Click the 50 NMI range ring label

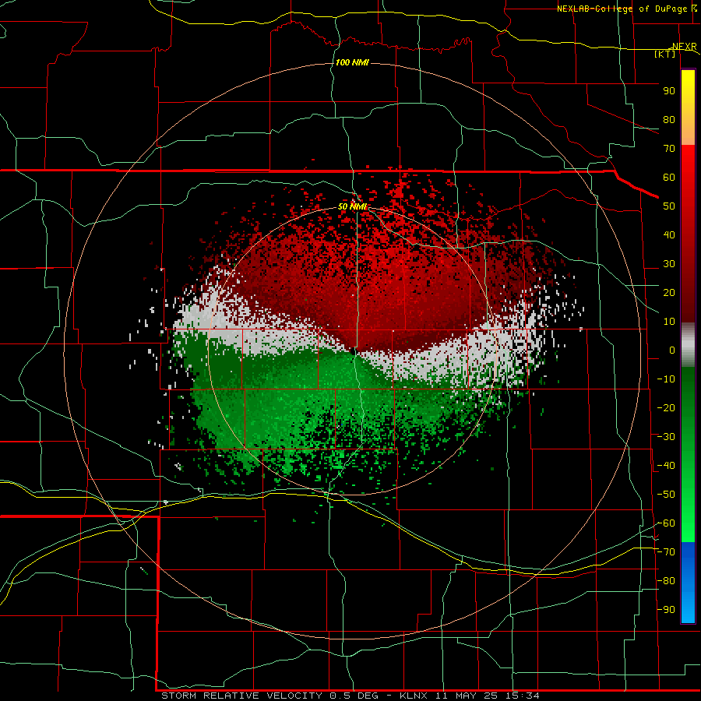click(x=352, y=206)
